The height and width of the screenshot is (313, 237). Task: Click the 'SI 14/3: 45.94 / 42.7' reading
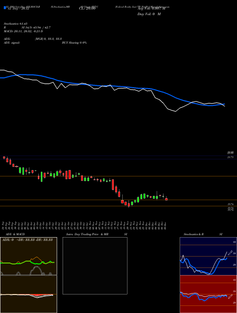pyautogui.click(x=36, y=28)
